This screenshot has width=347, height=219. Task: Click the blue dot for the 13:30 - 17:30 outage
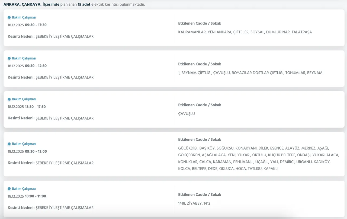click(9, 99)
